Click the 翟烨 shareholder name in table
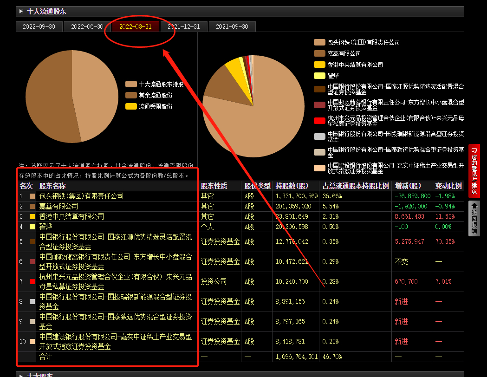This screenshot has height=377, width=487. click(45, 227)
